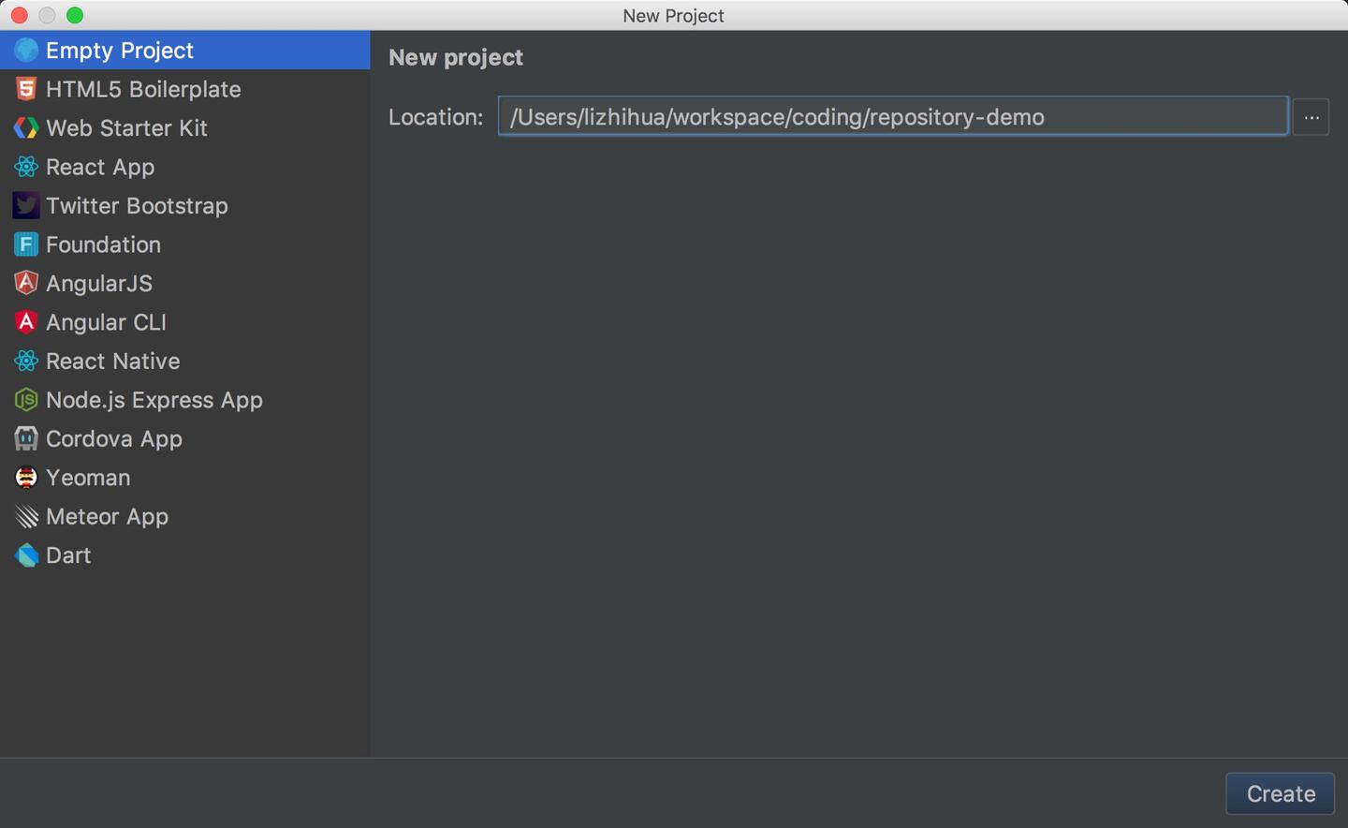Click the Twitter Bootstrap icon
Viewport: 1348px width, 828px height.
(x=25, y=205)
